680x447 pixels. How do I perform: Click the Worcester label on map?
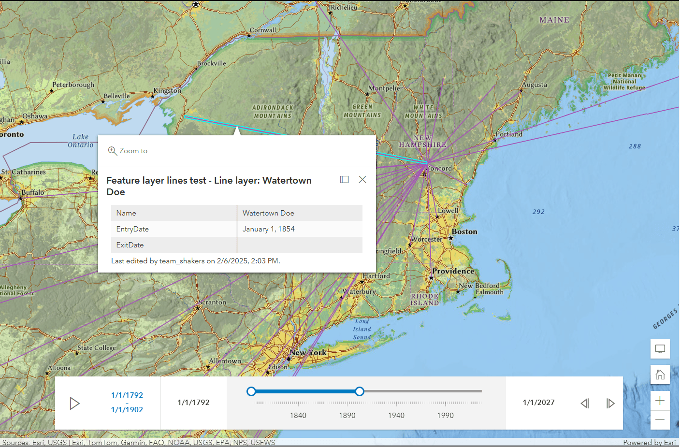(x=427, y=239)
